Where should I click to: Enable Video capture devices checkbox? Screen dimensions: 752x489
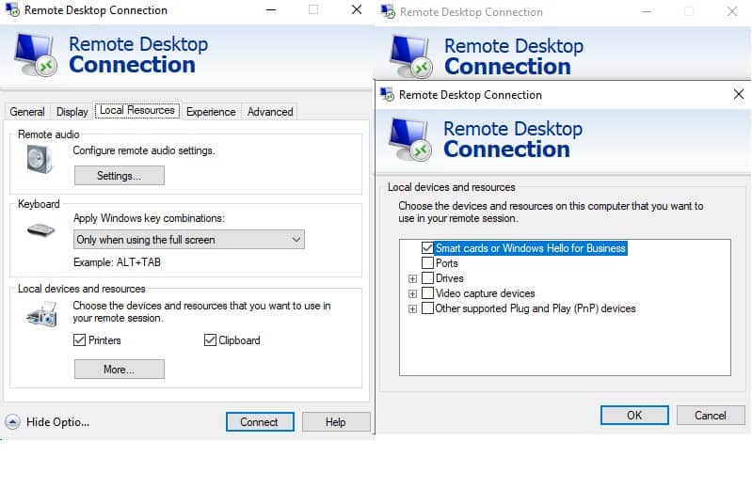pyautogui.click(x=427, y=292)
